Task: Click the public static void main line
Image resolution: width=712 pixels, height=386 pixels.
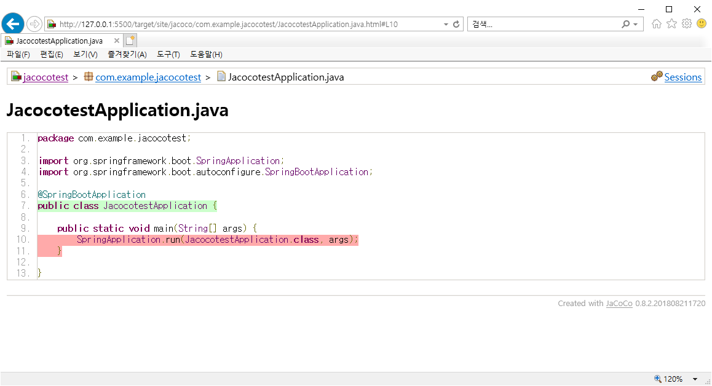Action: [157, 229]
